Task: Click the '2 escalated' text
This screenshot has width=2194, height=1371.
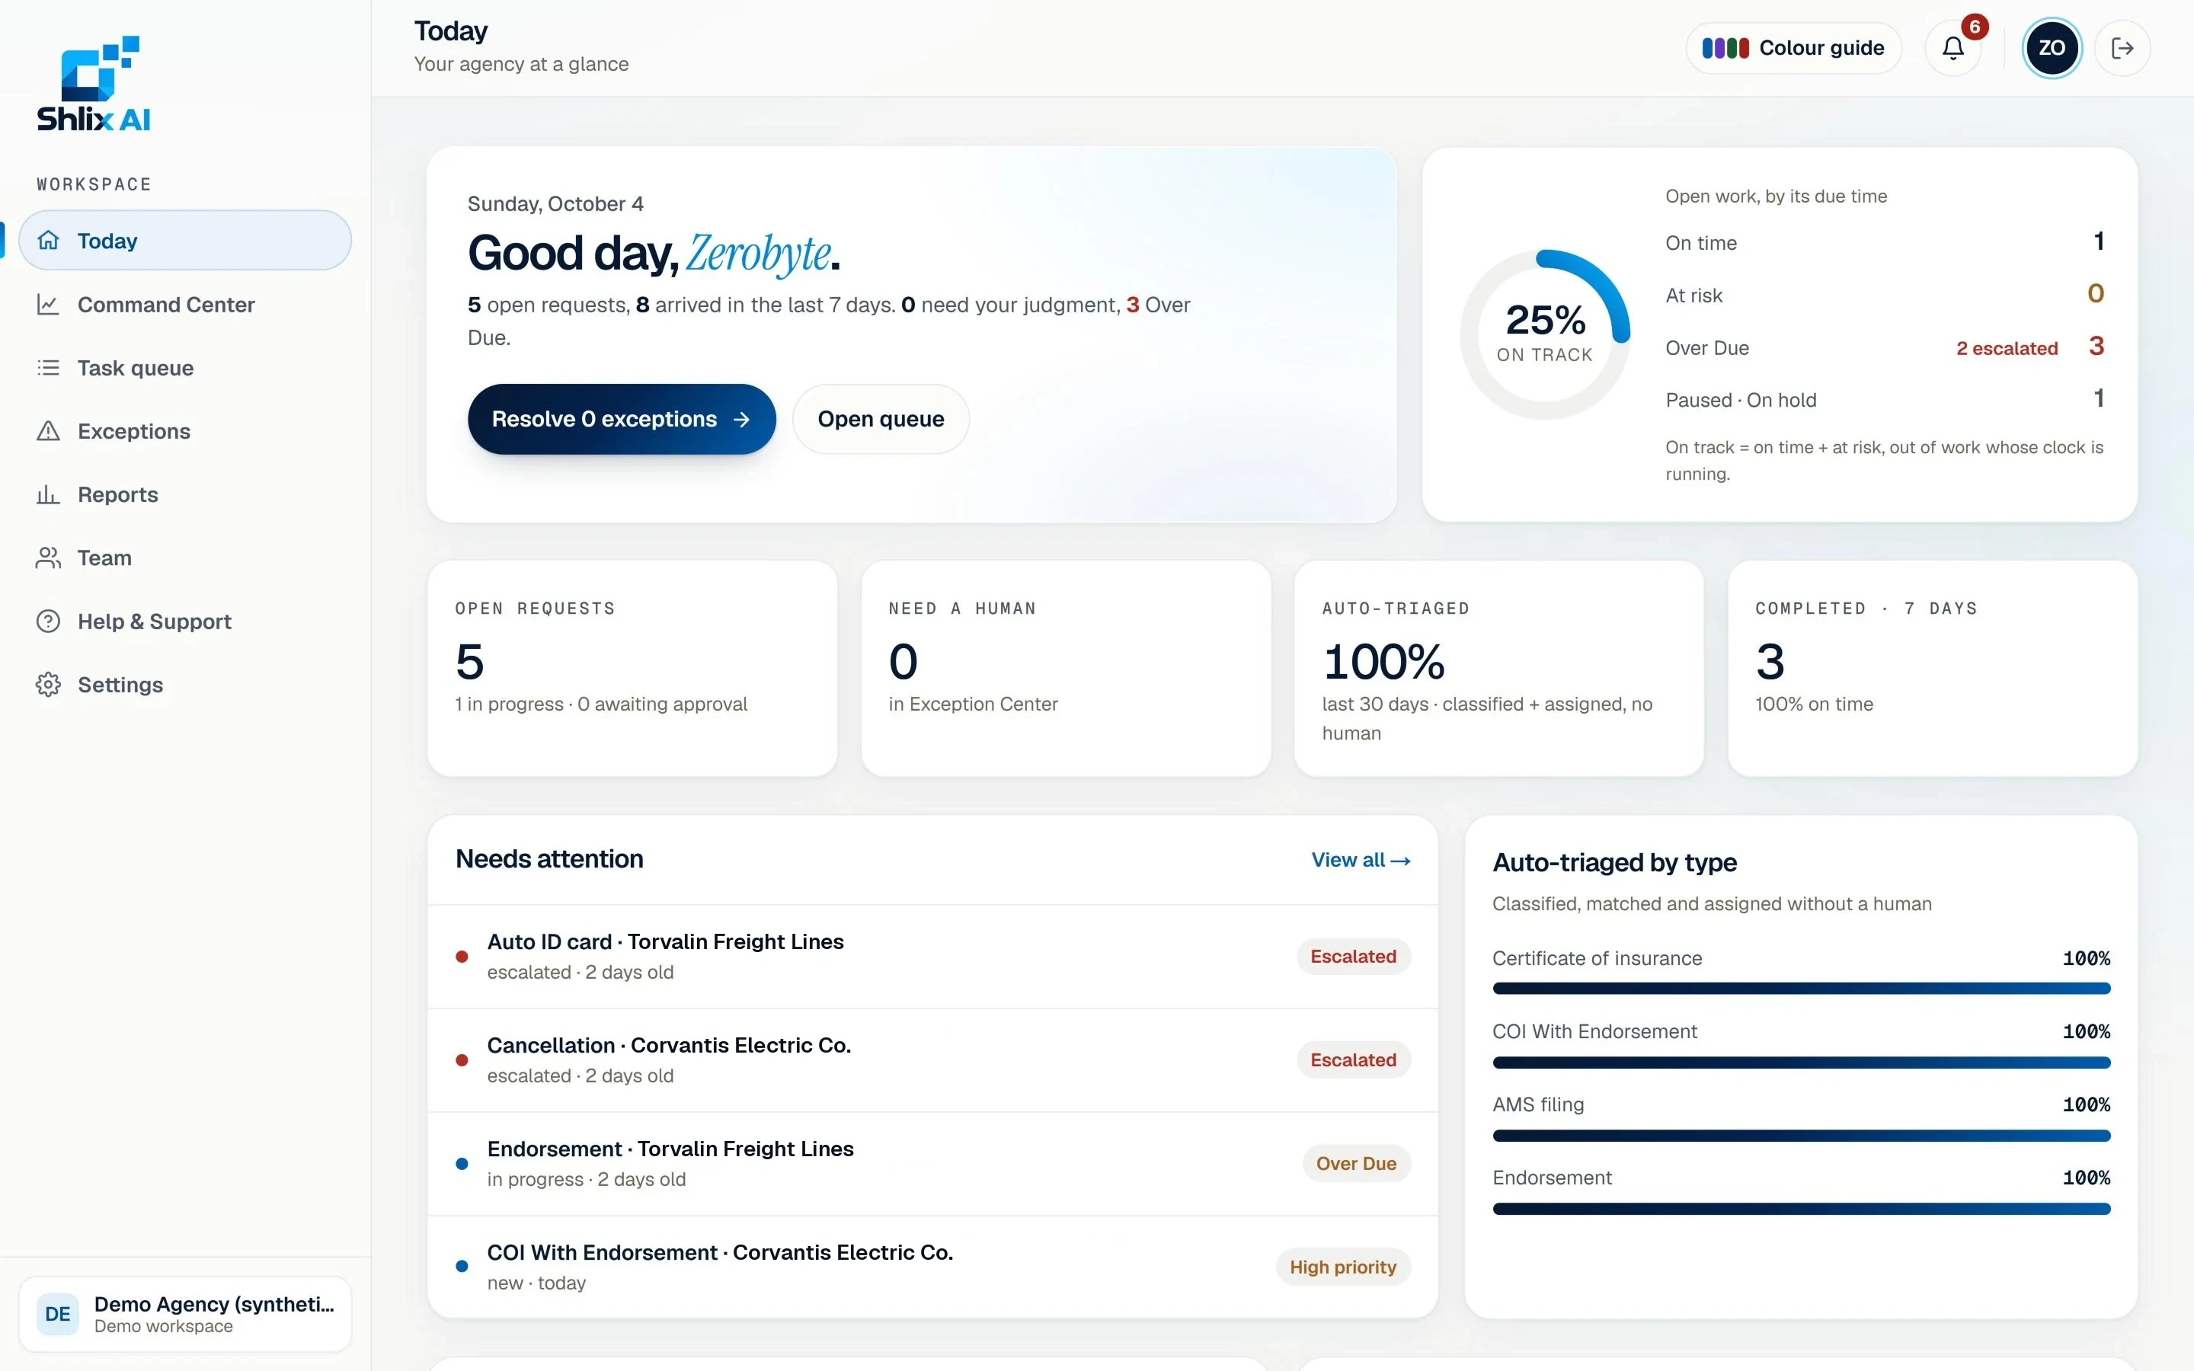Action: tap(2007, 348)
